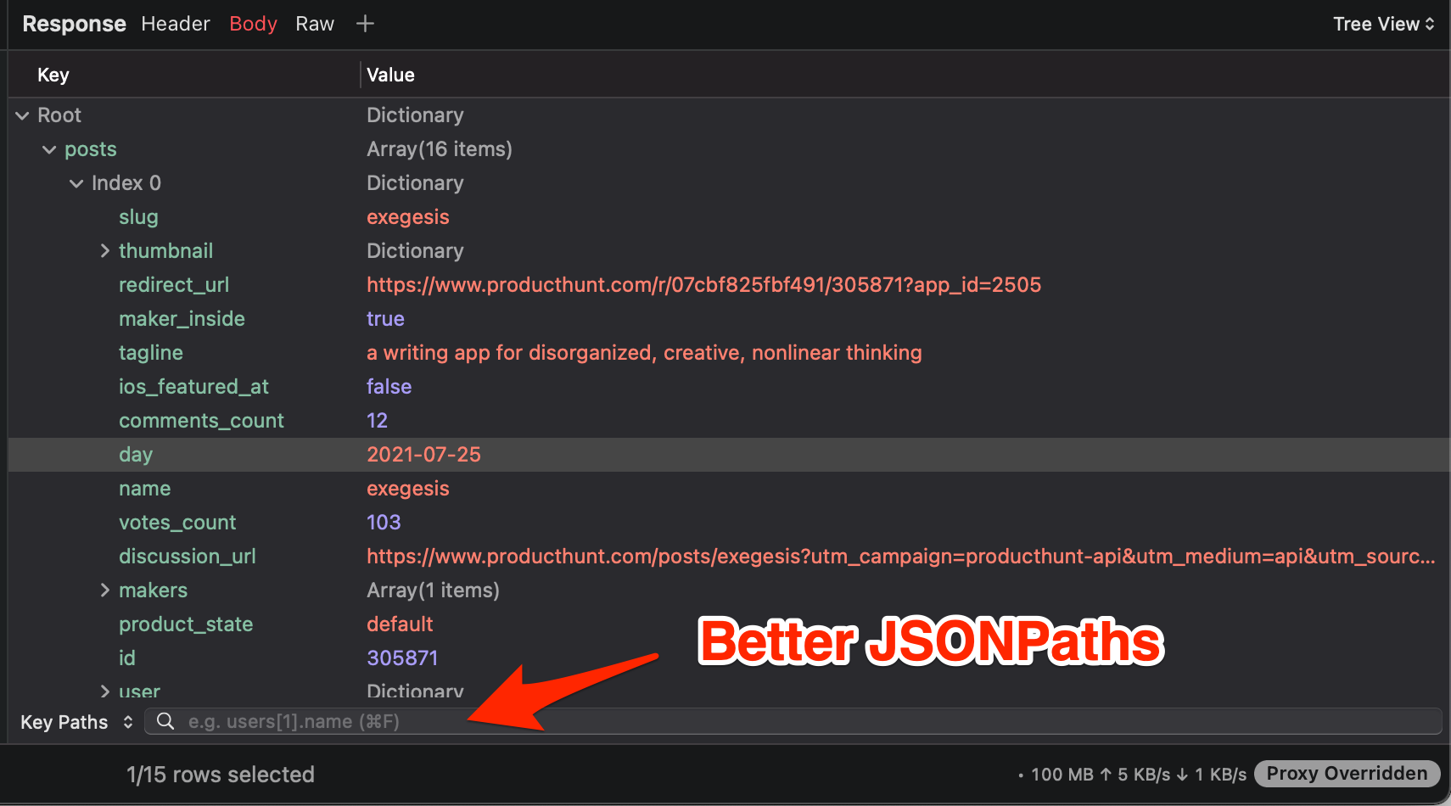
Task: Switch to the Header tab
Action: click(x=175, y=24)
